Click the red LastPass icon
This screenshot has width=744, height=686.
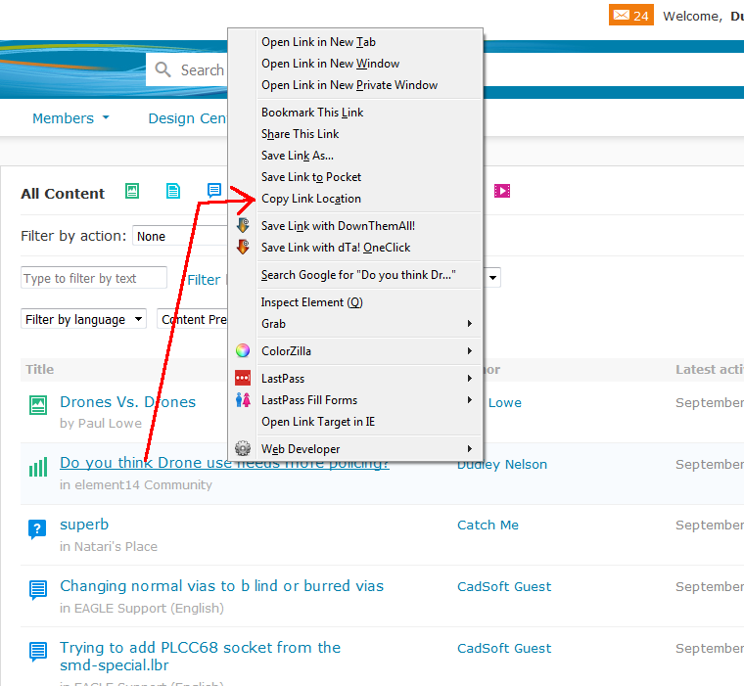[x=243, y=378]
